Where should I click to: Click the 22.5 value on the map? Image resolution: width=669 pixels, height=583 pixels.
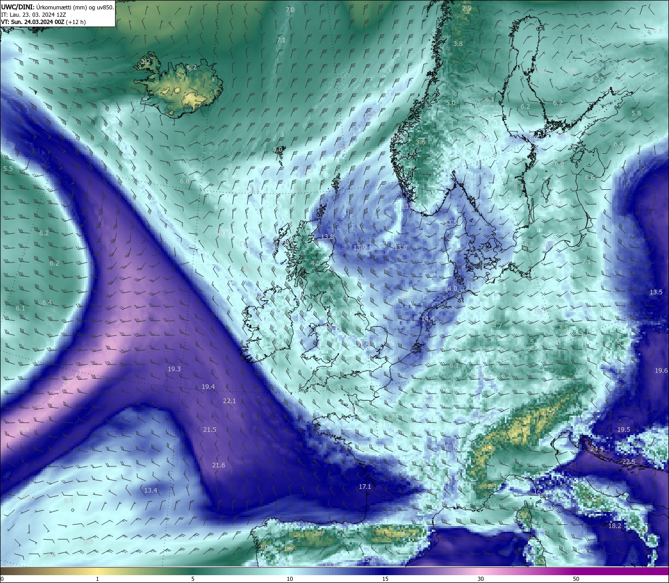(x=629, y=462)
